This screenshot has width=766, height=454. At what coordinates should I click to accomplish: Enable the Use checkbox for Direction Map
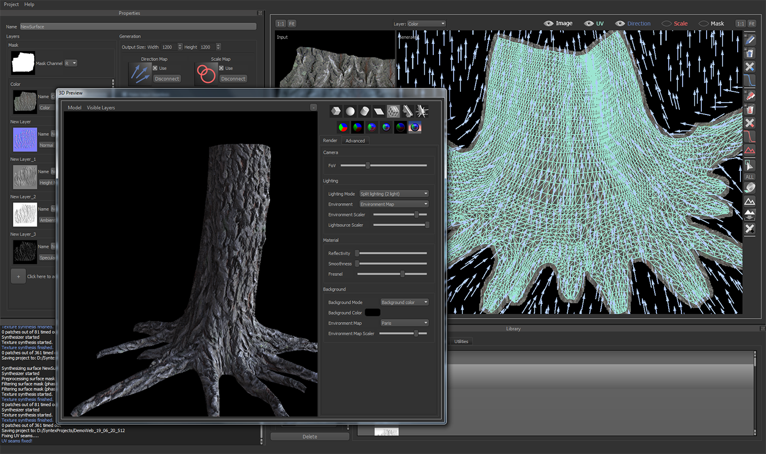click(x=155, y=68)
